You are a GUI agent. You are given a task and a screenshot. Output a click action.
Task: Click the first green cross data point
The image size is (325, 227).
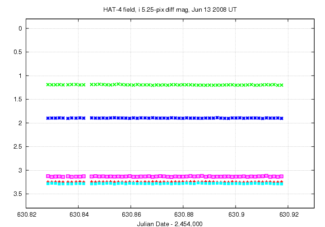pyautogui.click(x=48, y=85)
